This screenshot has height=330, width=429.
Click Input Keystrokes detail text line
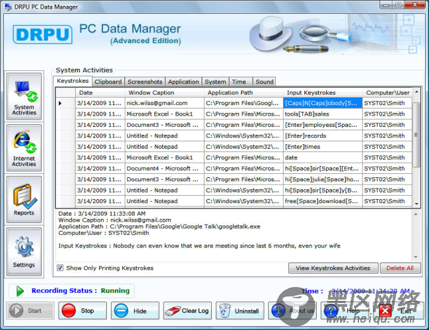199,246
